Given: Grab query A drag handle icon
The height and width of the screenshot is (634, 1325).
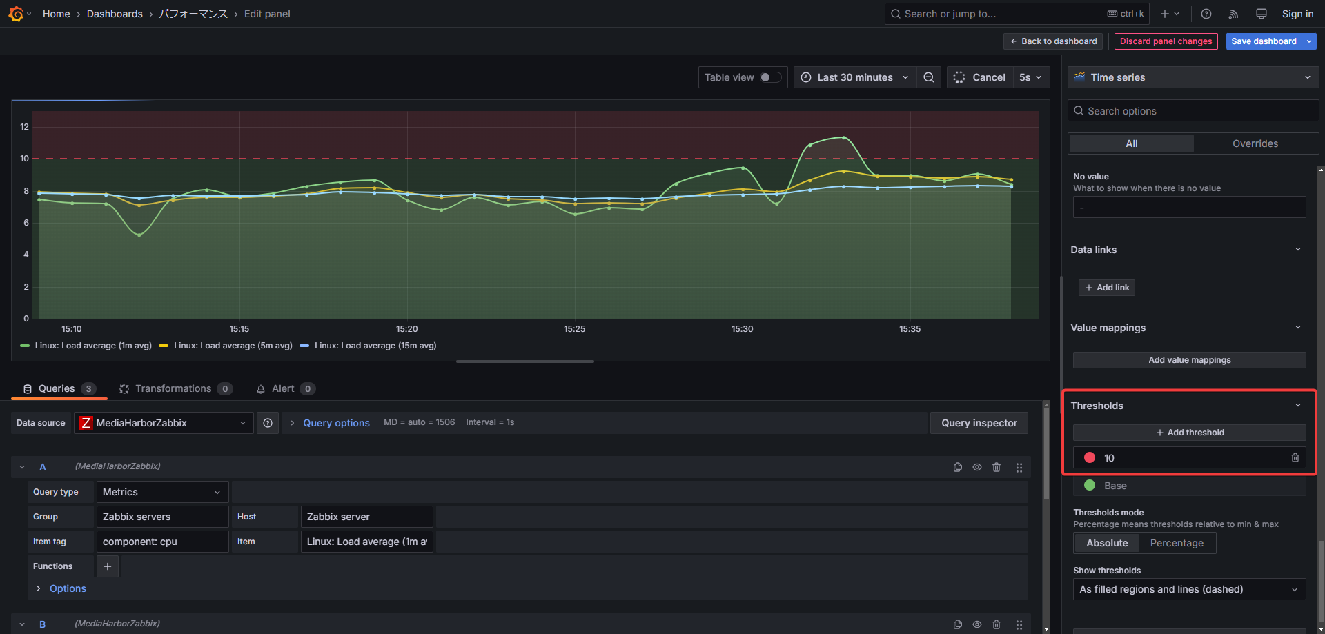Looking at the screenshot, I should [1019, 468].
